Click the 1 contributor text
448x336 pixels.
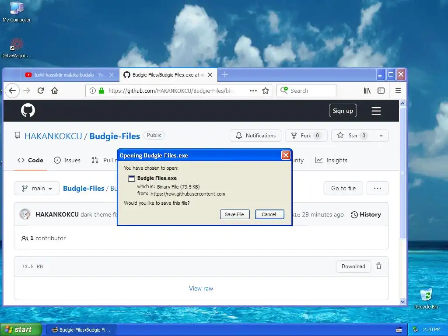(x=43, y=238)
